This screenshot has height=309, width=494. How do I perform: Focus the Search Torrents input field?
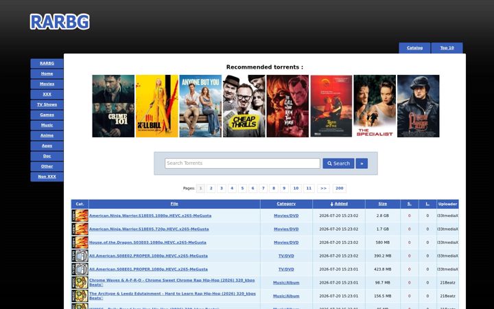242,163
